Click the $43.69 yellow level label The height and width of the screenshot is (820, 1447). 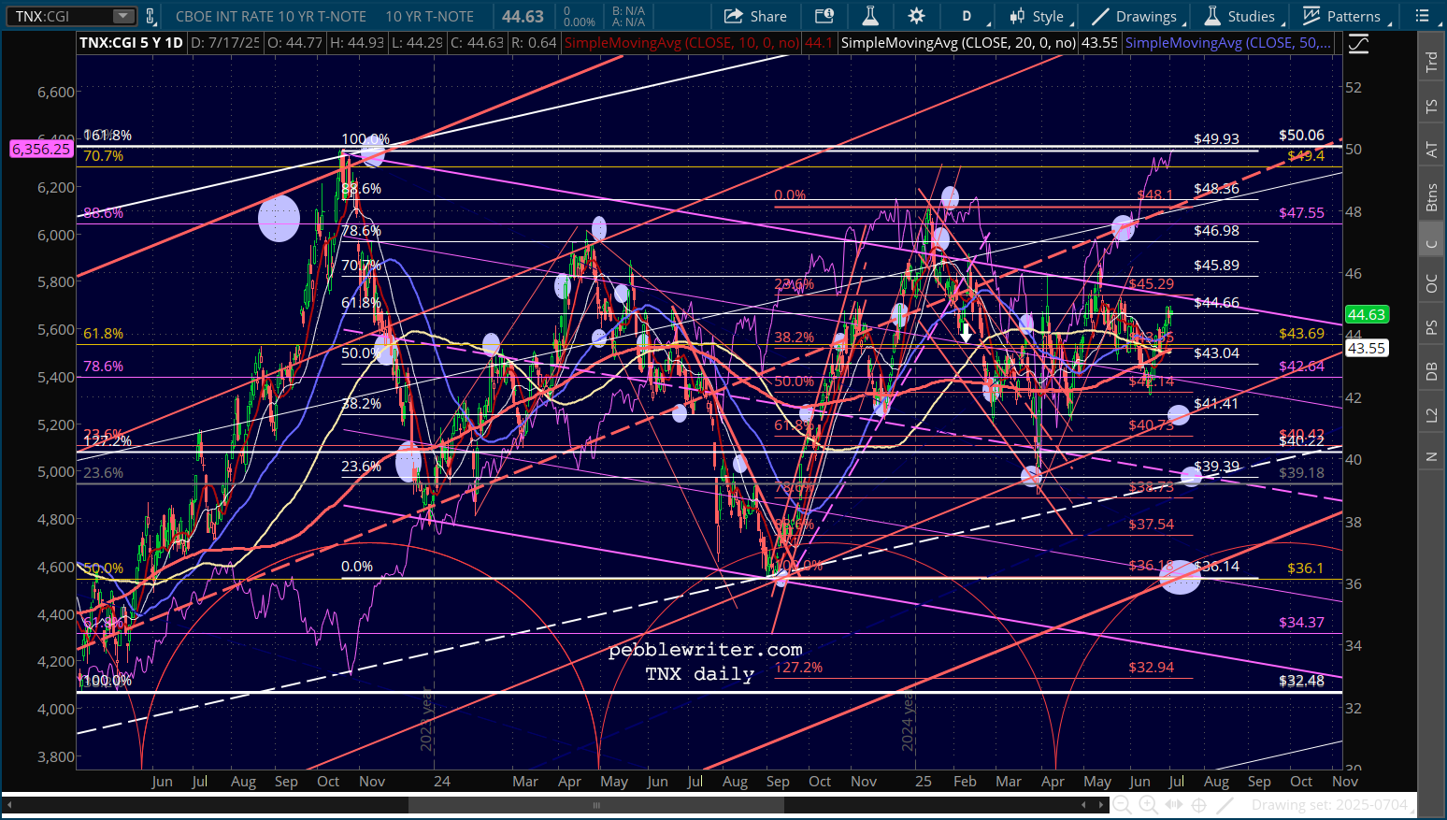(1302, 333)
